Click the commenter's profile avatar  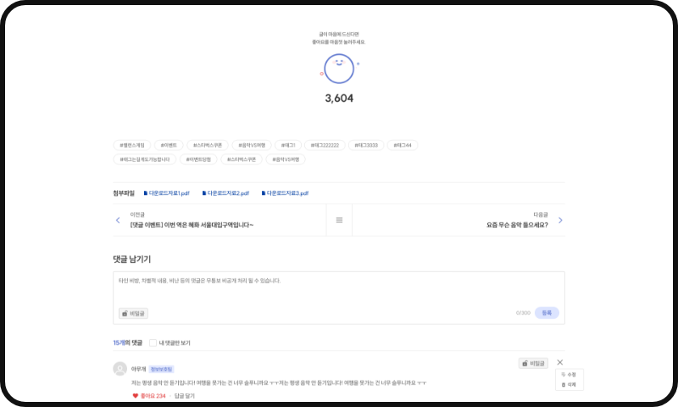(119, 369)
